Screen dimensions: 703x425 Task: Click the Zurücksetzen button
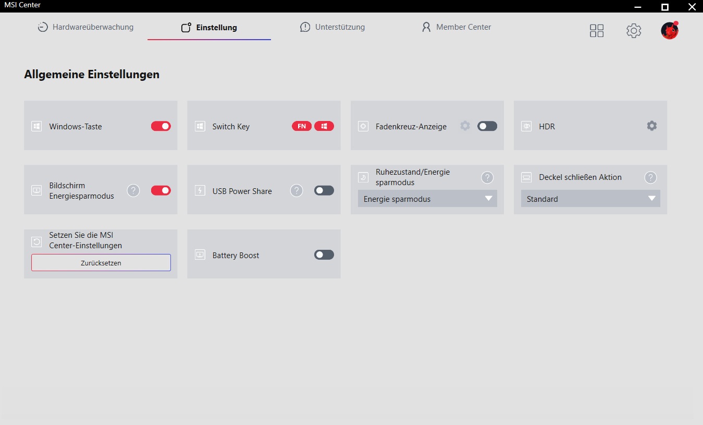(x=101, y=263)
